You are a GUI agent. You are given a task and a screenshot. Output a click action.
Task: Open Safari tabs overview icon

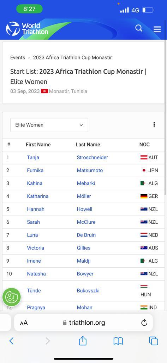click(153, 341)
